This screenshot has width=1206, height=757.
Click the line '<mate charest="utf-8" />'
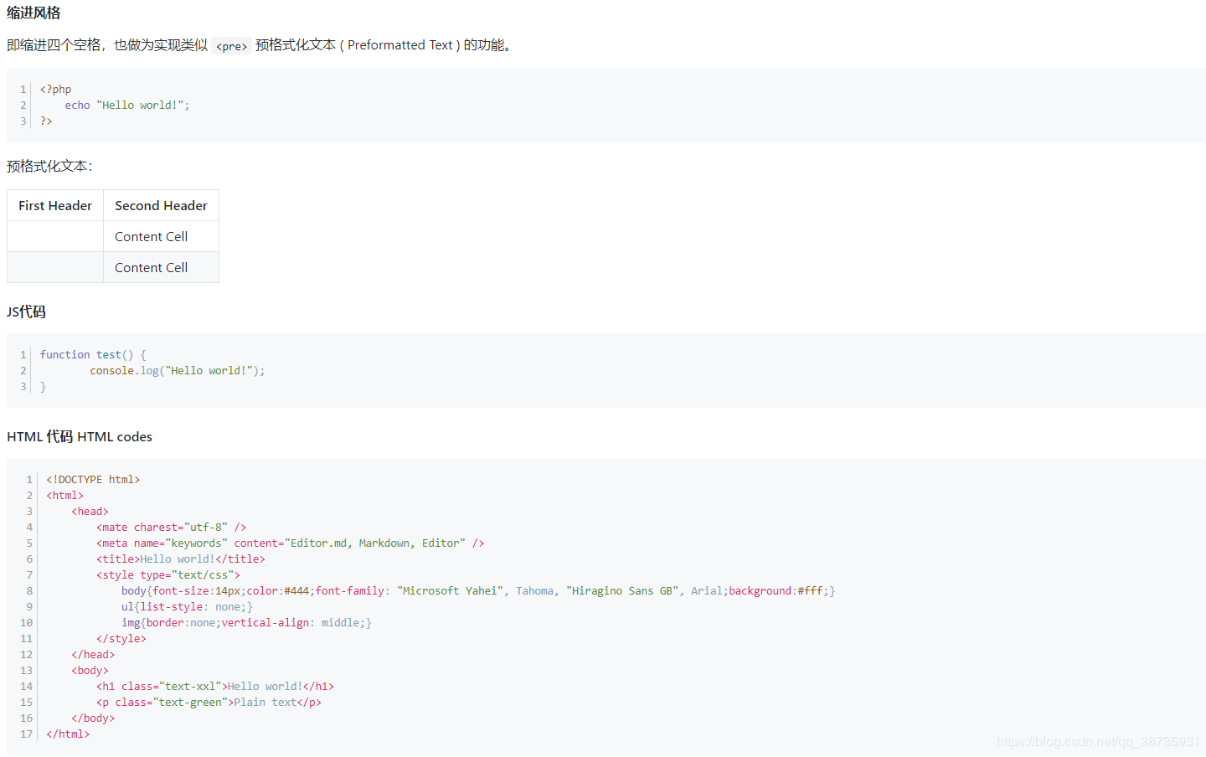click(x=171, y=528)
